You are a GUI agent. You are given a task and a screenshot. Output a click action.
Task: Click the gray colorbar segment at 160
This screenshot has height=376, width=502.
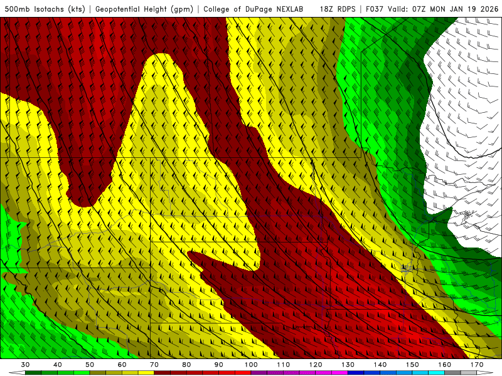[x=452, y=373]
